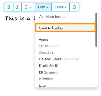The width and height of the screenshot is (101, 96).
Task: Click the A+ more fonts icon
Action: coord(41,17)
